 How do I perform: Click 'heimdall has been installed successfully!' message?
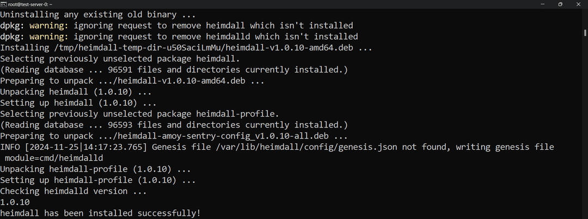100,213
